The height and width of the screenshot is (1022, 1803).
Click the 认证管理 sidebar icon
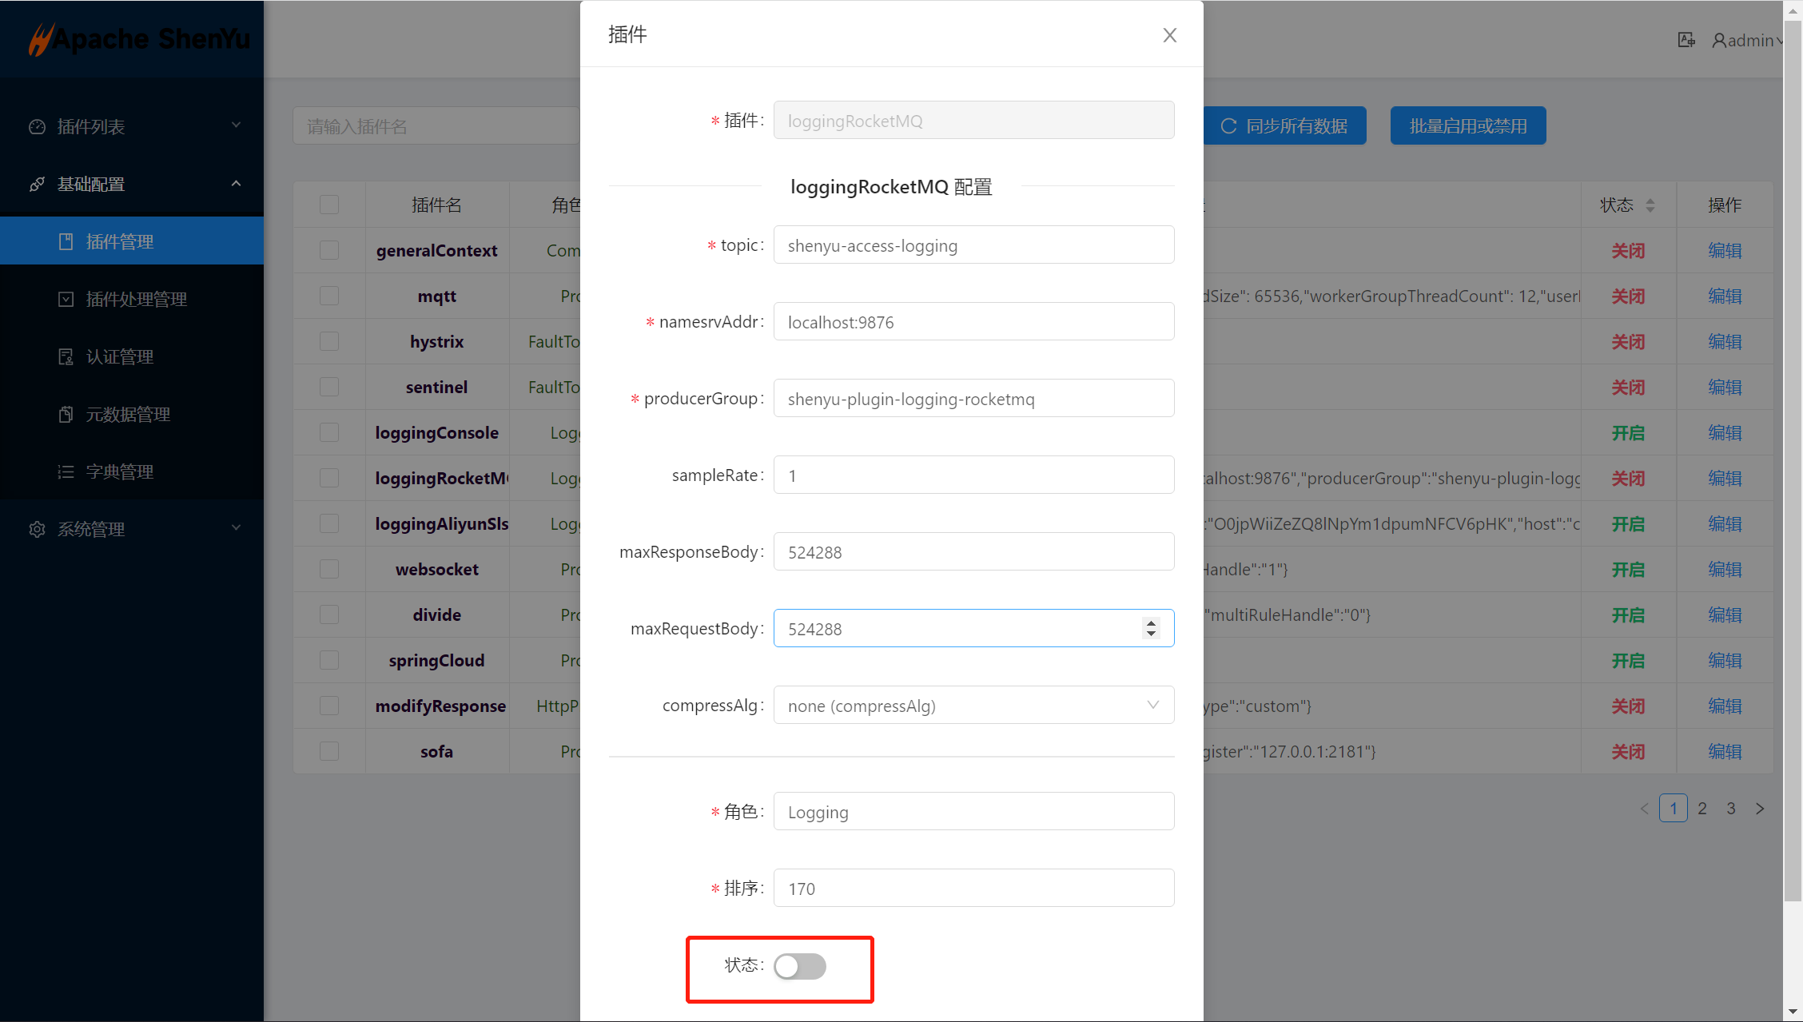(x=66, y=357)
